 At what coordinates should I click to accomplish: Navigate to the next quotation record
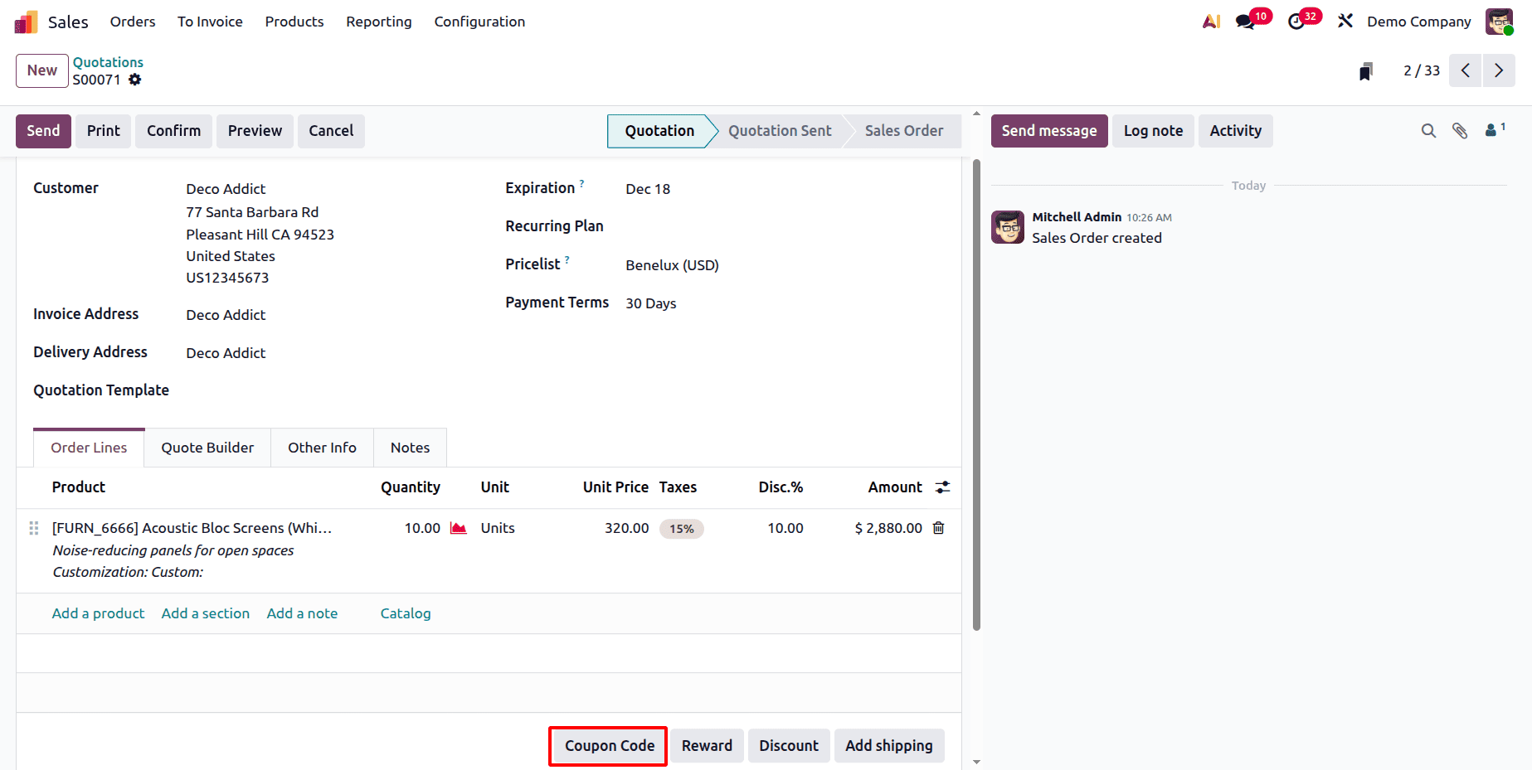point(1498,70)
